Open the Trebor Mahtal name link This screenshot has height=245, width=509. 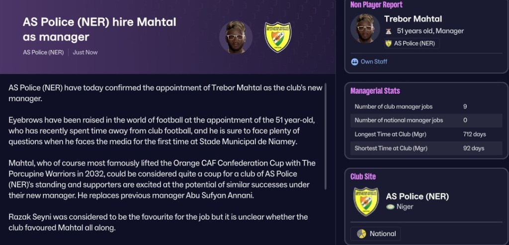click(x=413, y=19)
